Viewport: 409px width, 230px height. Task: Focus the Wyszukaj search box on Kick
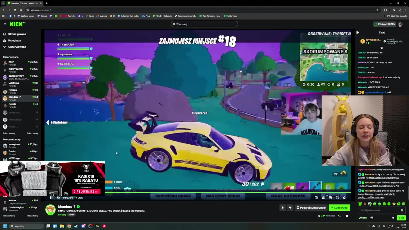point(204,24)
